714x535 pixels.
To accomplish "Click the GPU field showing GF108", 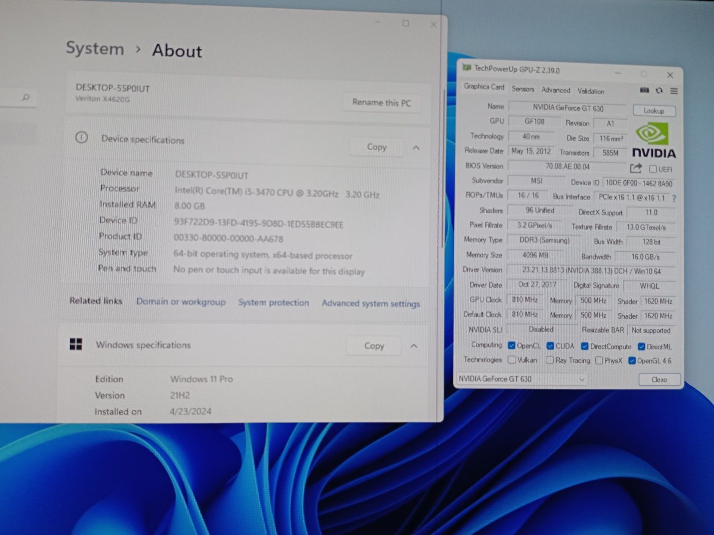I will [x=534, y=121].
